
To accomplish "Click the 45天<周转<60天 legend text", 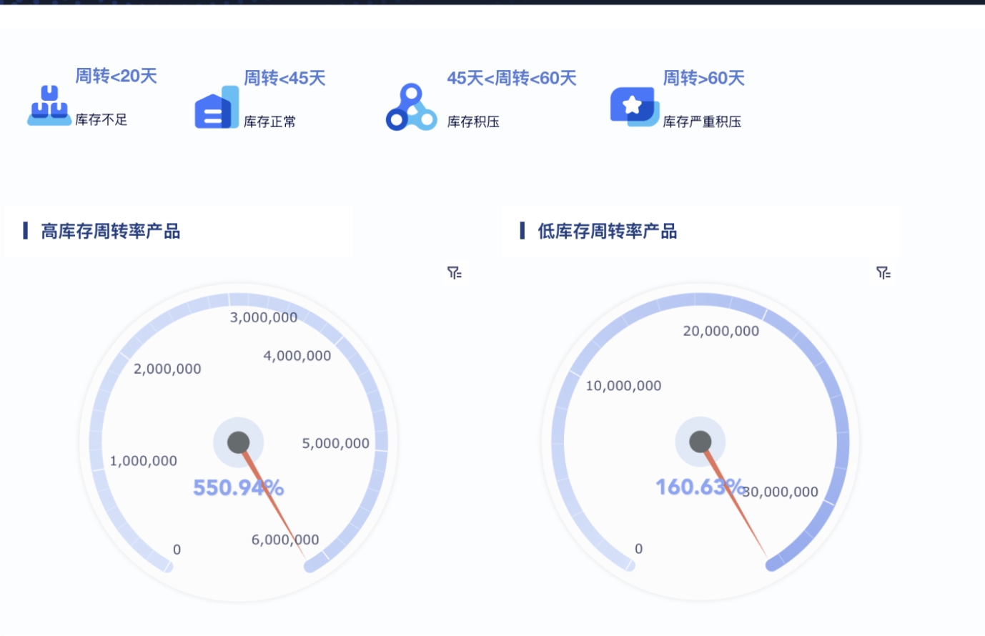I will pos(512,79).
